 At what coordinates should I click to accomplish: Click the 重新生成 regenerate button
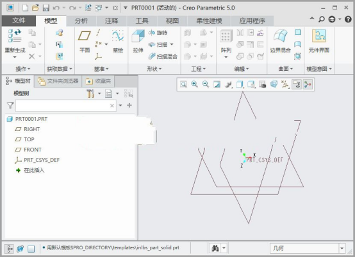(15, 43)
